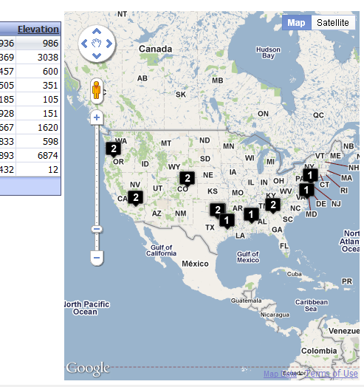
Task: Click the marker 1 near New York
Action: click(310, 176)
